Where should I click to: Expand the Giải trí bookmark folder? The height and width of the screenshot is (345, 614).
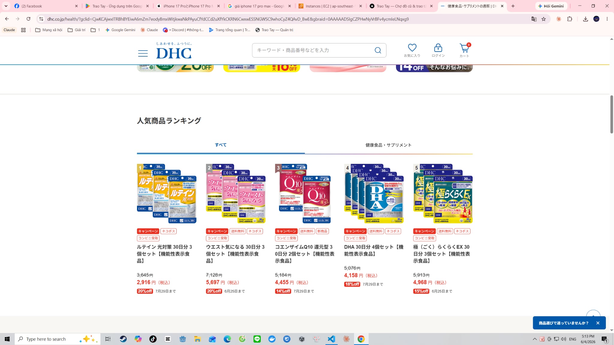pyautogui.click(x=76, y=30)
